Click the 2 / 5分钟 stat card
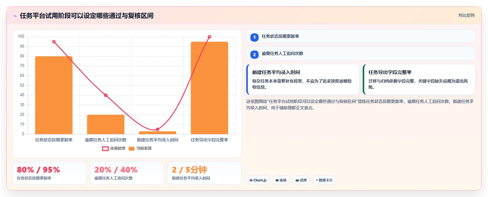Image resolution: width=488 pixels, height=197 pixels. coord(205,173)
